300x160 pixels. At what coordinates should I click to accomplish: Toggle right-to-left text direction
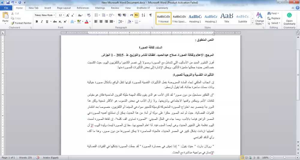coord(136,15)
